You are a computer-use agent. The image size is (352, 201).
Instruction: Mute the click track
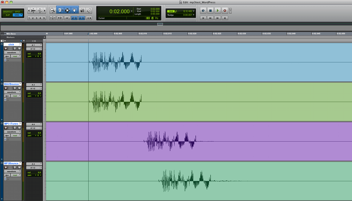[19, 49]
